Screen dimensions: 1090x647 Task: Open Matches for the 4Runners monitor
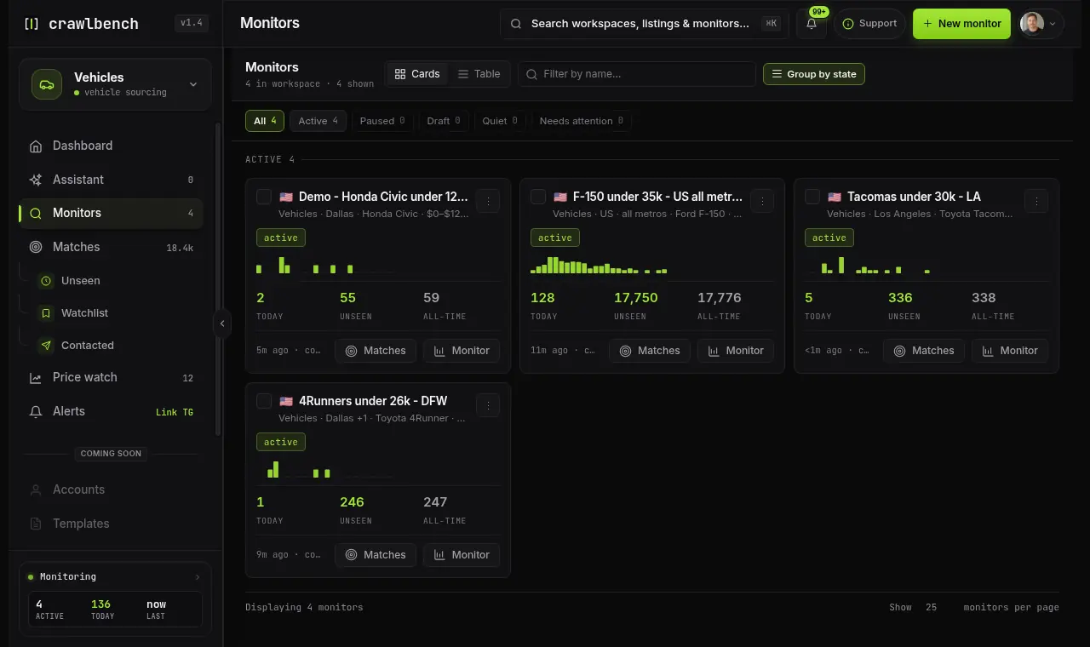(x=376, y=555)
